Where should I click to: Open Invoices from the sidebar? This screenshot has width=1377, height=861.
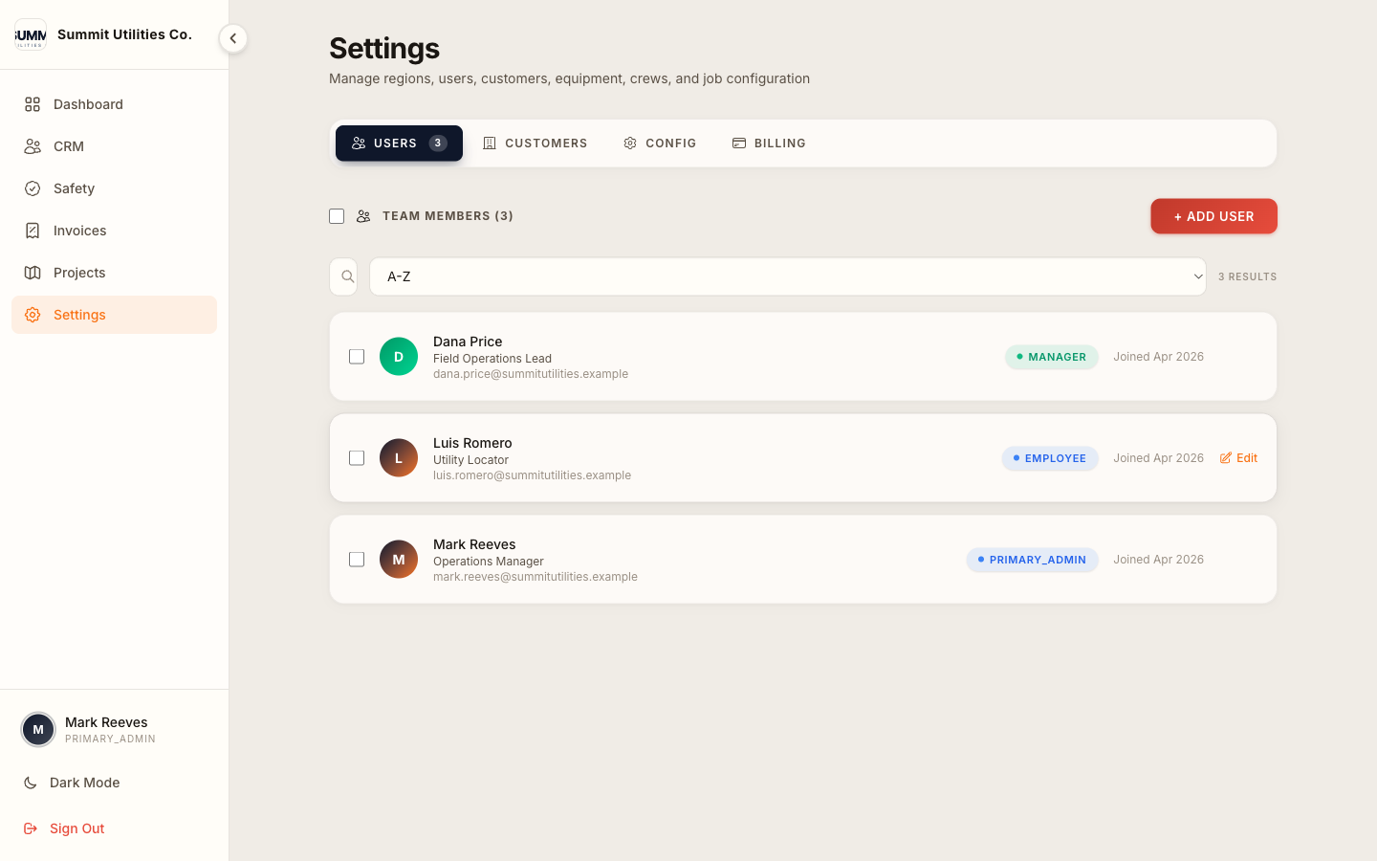pos(33,230)
